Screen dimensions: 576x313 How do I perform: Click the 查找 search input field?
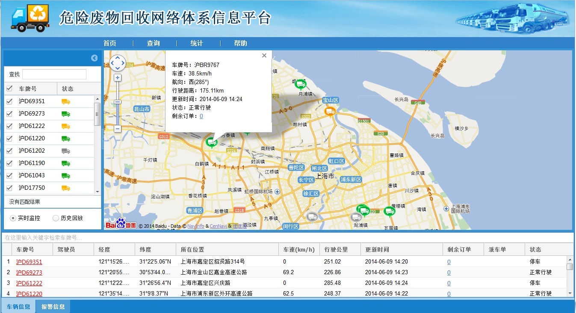pos(54,74)
